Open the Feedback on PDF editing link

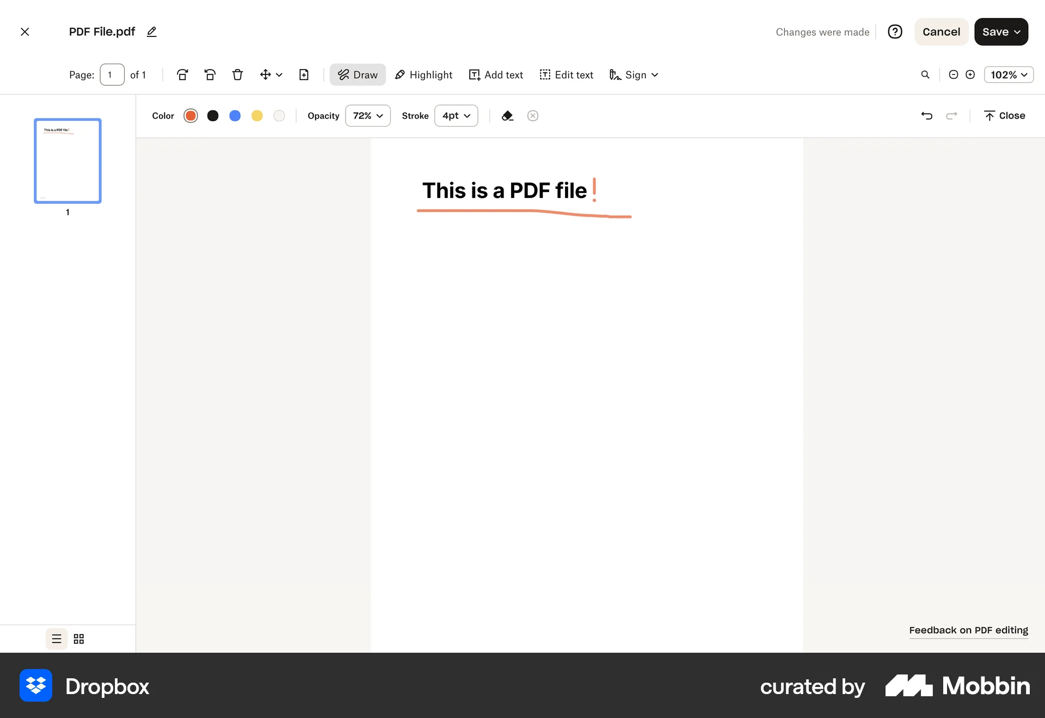pyautogui.click(x=968, y=630)
